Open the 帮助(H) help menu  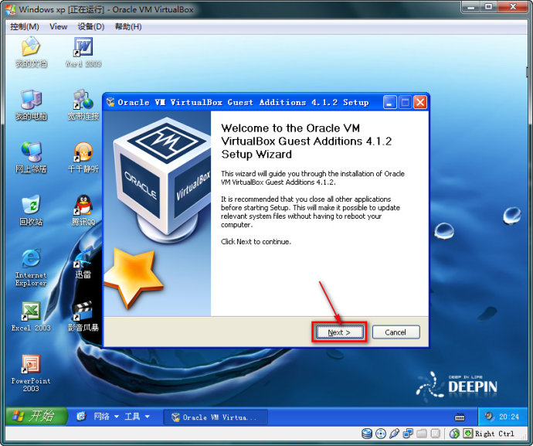point(128,26)
